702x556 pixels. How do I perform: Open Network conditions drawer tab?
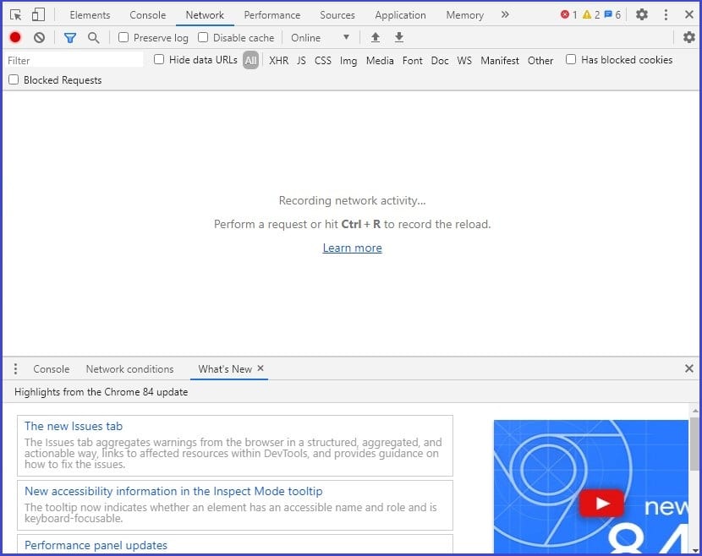point(130,369)
